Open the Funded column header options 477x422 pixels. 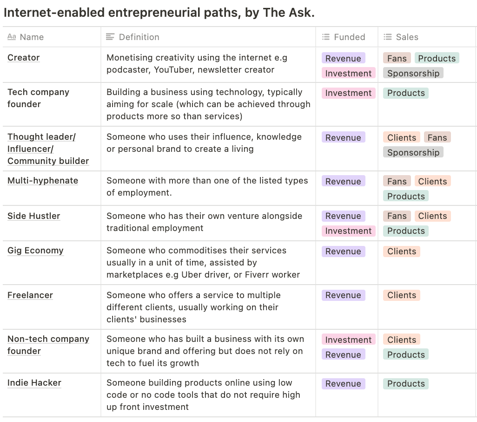tap(349, 37)
